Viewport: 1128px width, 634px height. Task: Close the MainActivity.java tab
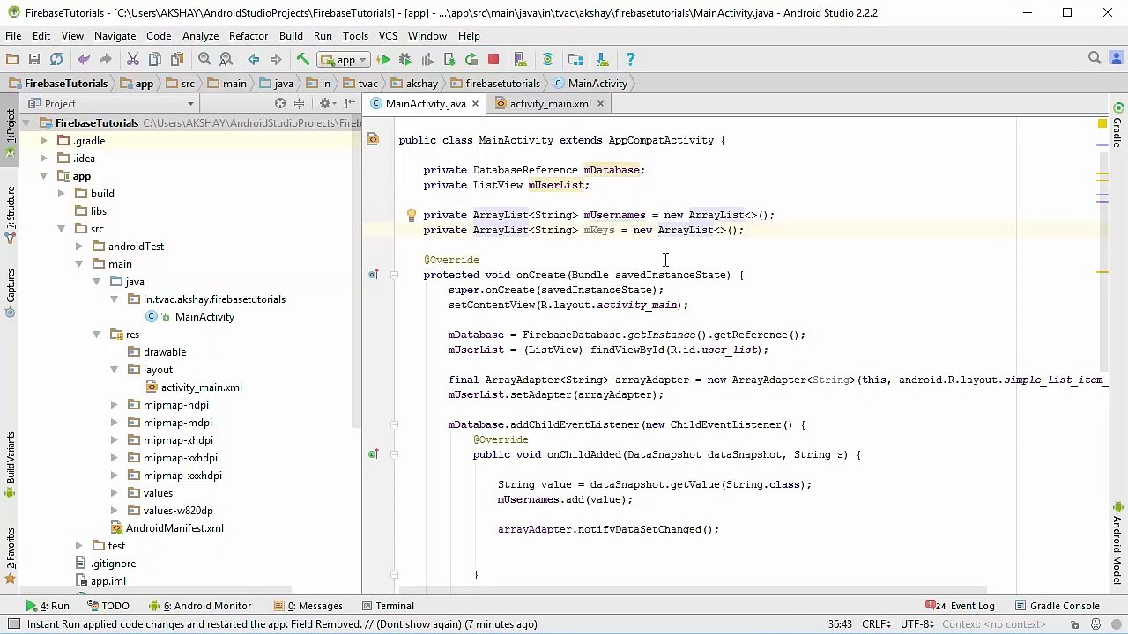(x=475, y=104)
